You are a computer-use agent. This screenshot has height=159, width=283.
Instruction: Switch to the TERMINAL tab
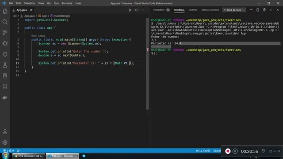179,10
